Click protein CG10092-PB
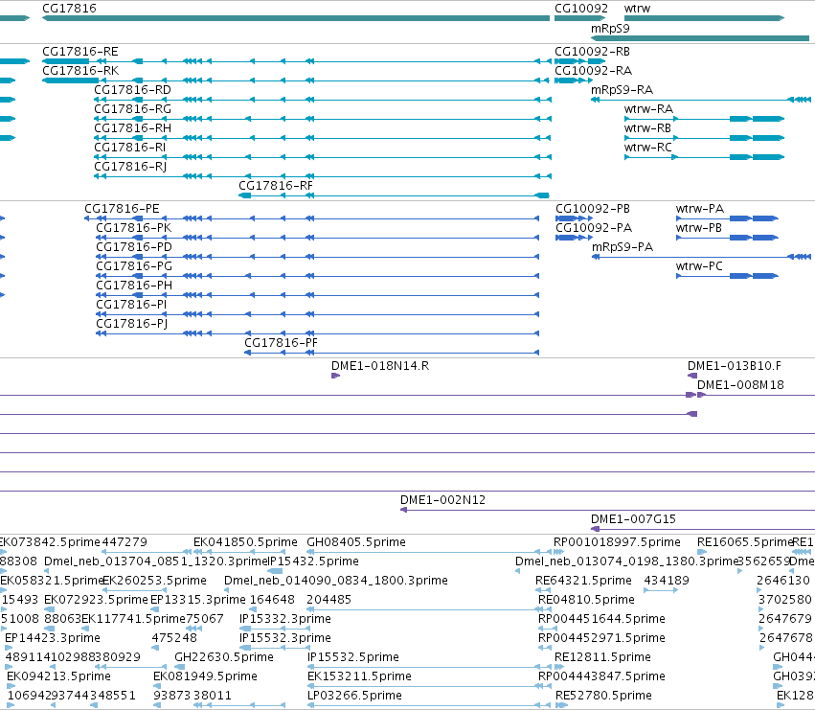Viewport: 815px width, 710px height. click(x=593, y=209)
